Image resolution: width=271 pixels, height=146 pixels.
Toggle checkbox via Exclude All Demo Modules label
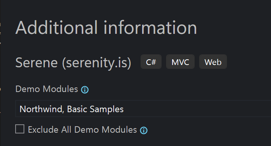click(82, 130)
